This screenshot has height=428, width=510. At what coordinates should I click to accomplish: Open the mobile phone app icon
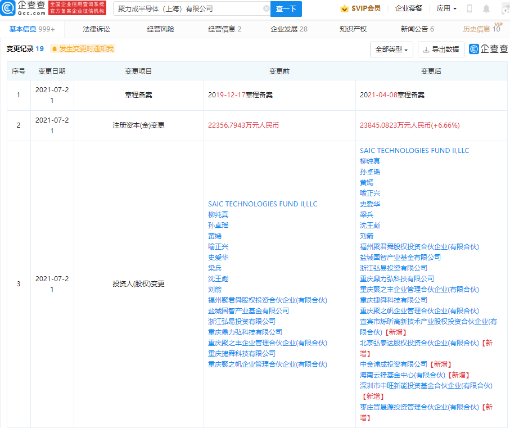point(470,9)
